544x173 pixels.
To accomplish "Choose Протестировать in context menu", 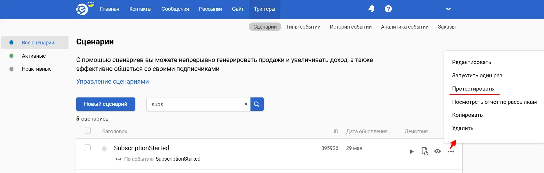I will point(473,89).
